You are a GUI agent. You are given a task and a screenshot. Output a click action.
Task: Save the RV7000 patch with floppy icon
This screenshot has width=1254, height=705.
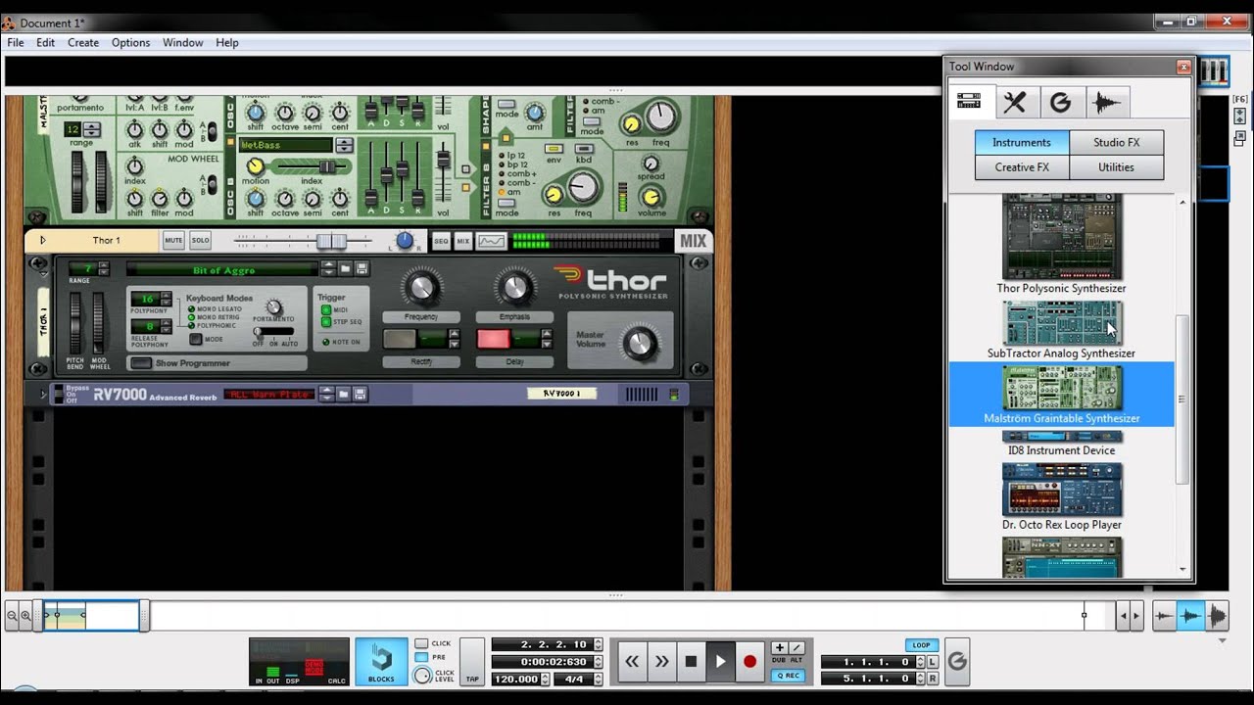[x=361, y=394]
